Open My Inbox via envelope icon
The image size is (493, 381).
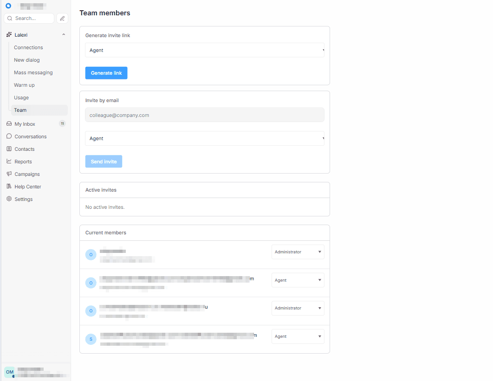pos(9,124)
